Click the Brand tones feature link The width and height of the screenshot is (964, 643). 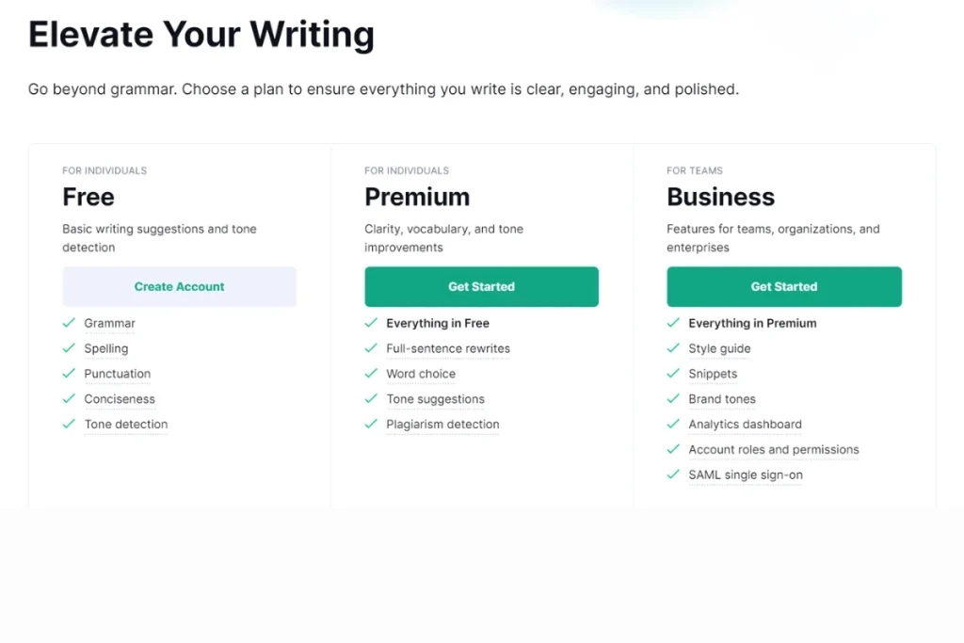click(x=721, y=399)
